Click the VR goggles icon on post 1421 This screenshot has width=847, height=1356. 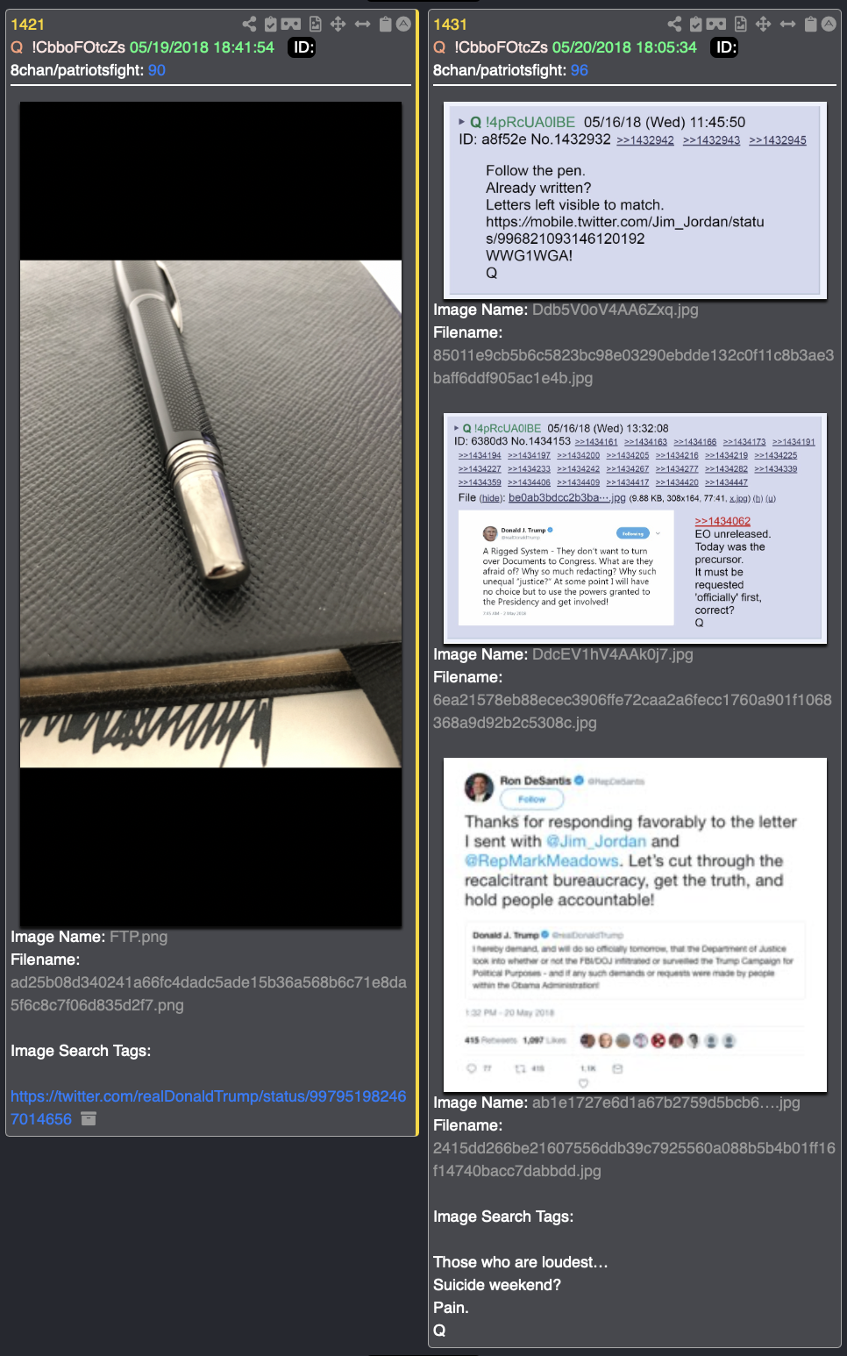coord(291,25)
